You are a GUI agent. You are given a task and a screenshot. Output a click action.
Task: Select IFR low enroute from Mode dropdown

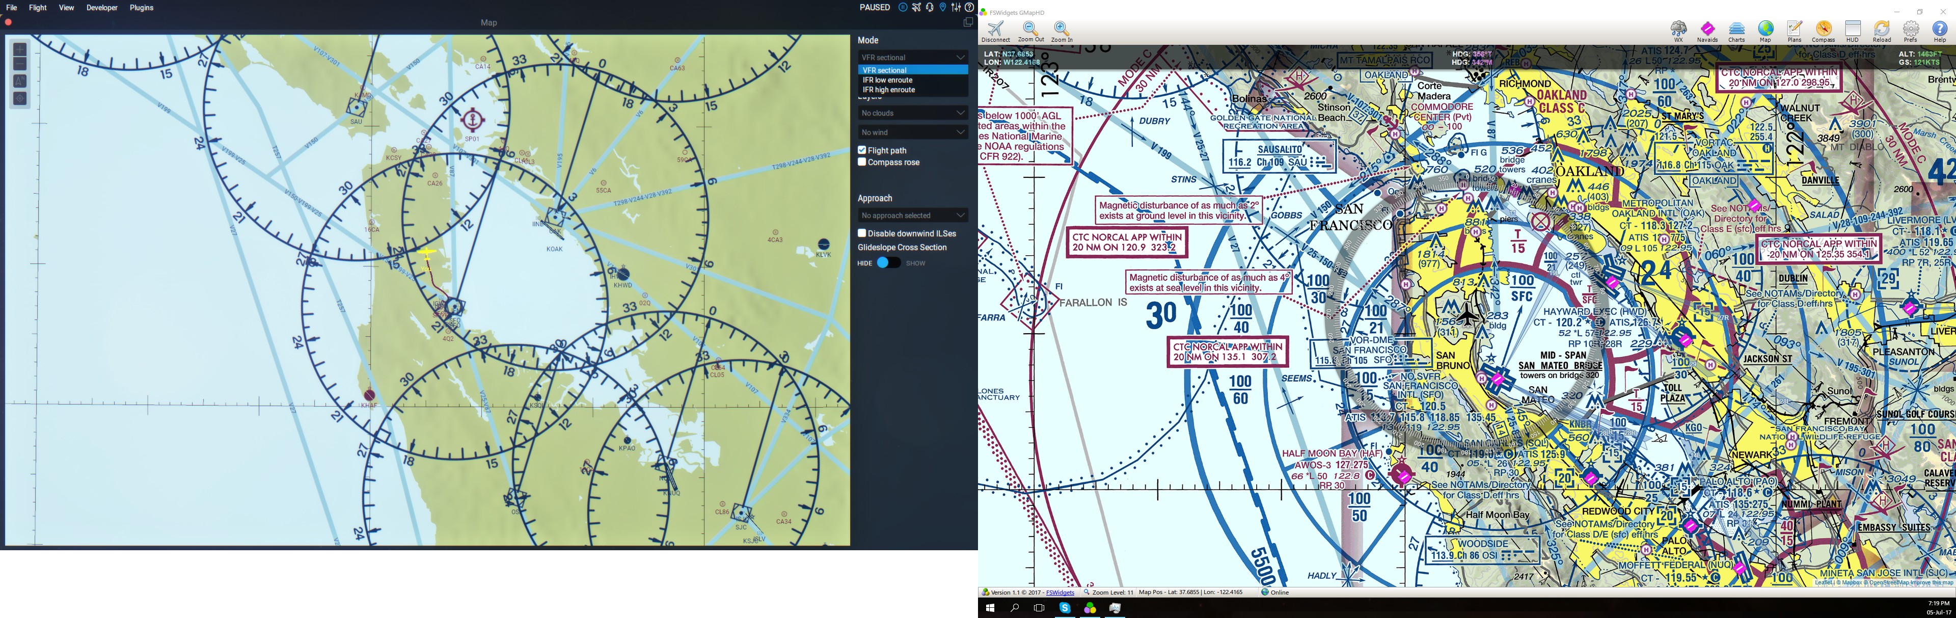point(888,79)
